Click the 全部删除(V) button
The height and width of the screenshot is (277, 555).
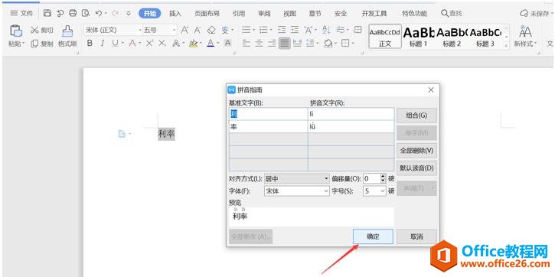[416, 150]
